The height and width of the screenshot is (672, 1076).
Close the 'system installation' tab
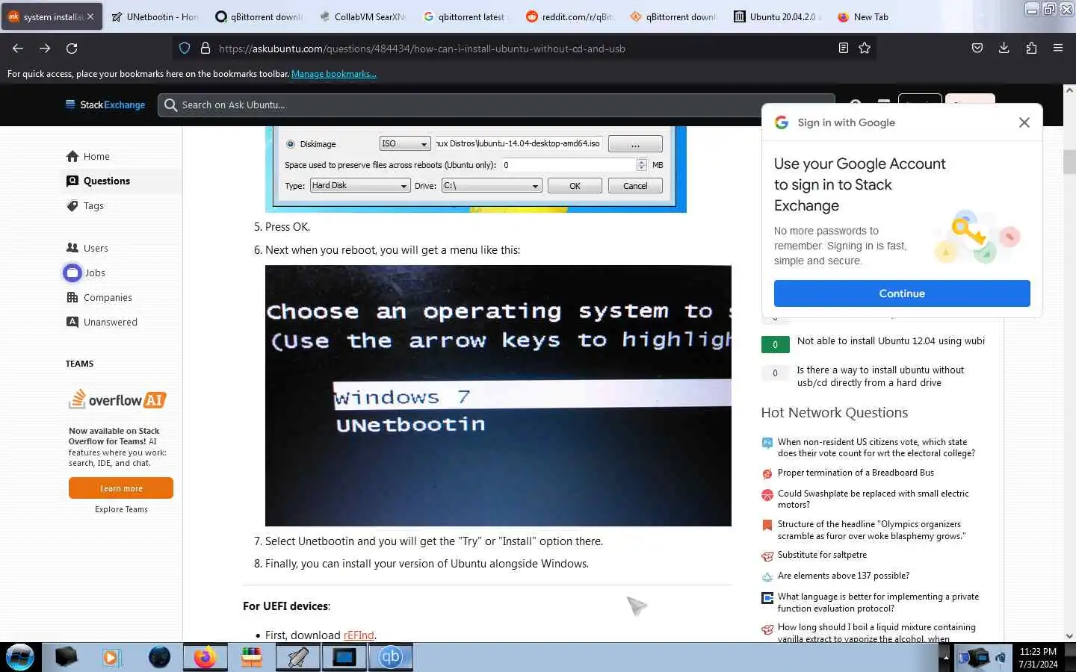[x=90, y=16]
